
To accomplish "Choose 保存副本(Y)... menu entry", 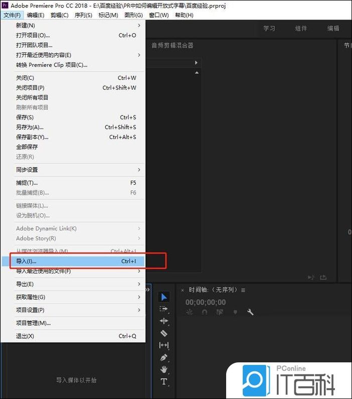I will [73, 137].
